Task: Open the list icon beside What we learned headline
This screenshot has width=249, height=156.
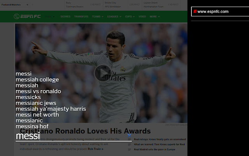Action: pos(130,144)
